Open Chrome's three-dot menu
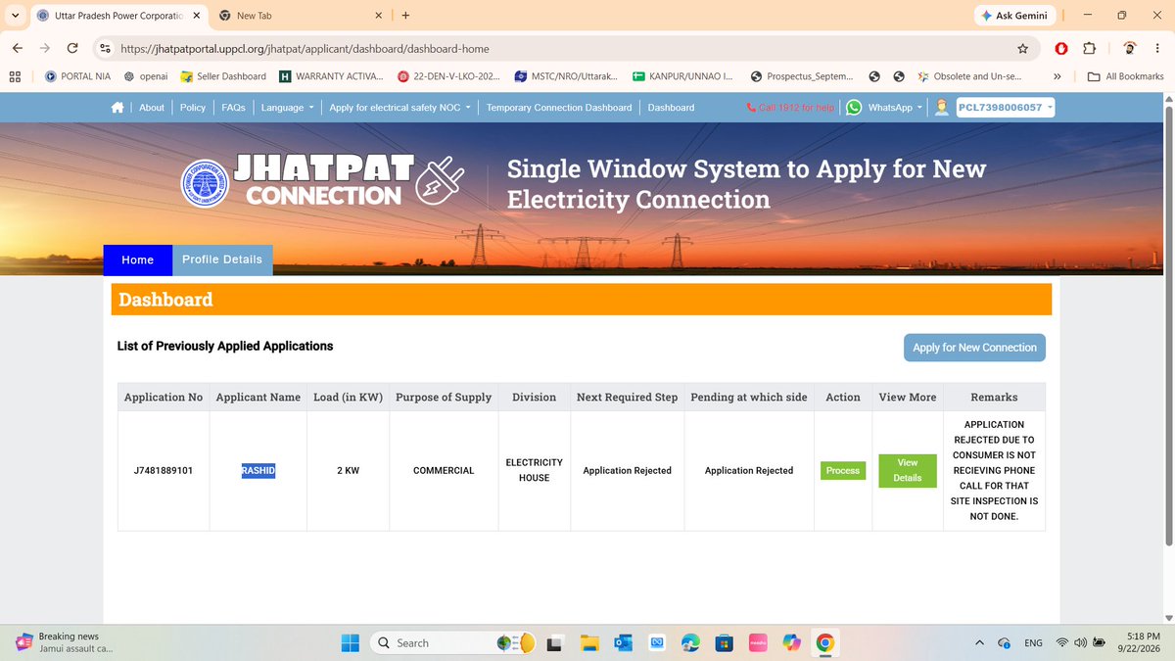 1158,48
